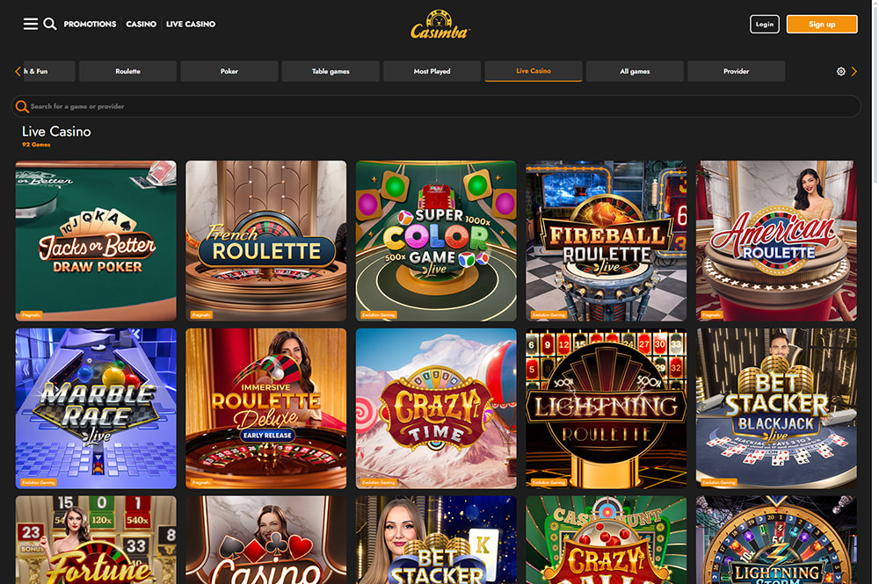This screenshot has height=584, width=879.
Task: Focus the game or provider search field
Action: (436, 106)
